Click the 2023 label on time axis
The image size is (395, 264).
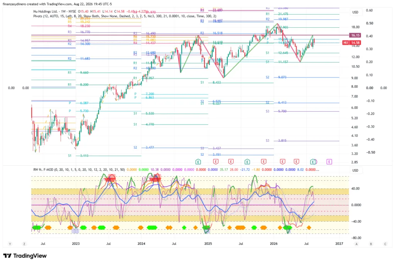click(x=76, y=244)
